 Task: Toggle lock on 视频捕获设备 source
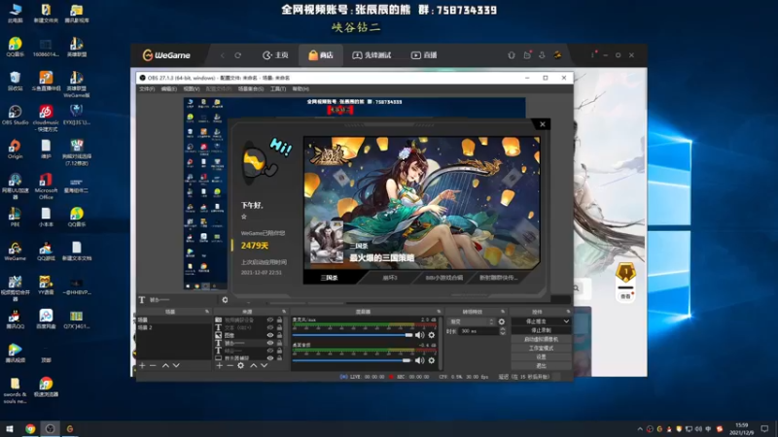click(279, 320)
